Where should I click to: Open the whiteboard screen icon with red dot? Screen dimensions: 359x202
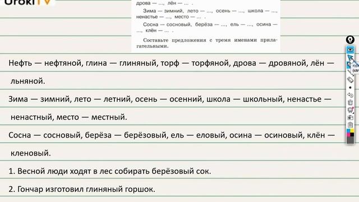tap(350, 110)
